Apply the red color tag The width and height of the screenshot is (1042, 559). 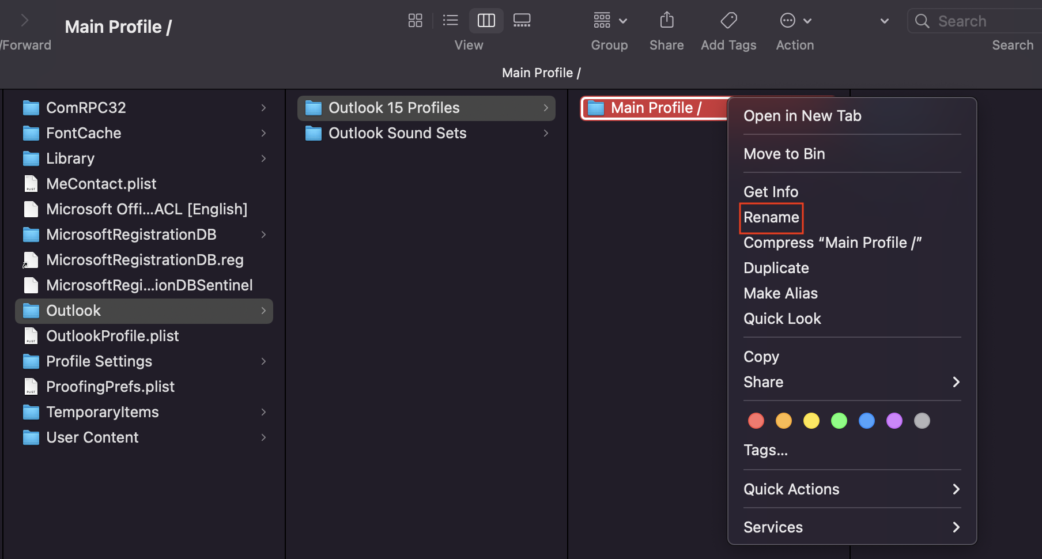[756, 421]
